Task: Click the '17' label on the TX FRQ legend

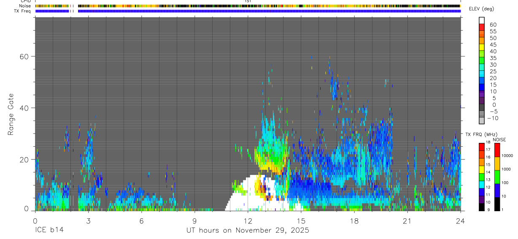Action: pyautogui.click(x=488, y=150)
